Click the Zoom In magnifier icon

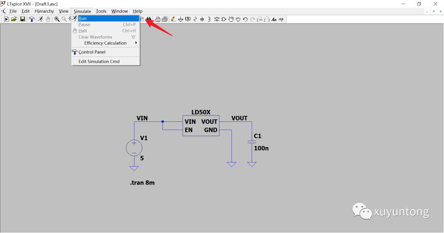57,19
